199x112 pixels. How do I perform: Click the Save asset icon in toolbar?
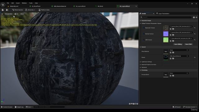tap(3, 10)
